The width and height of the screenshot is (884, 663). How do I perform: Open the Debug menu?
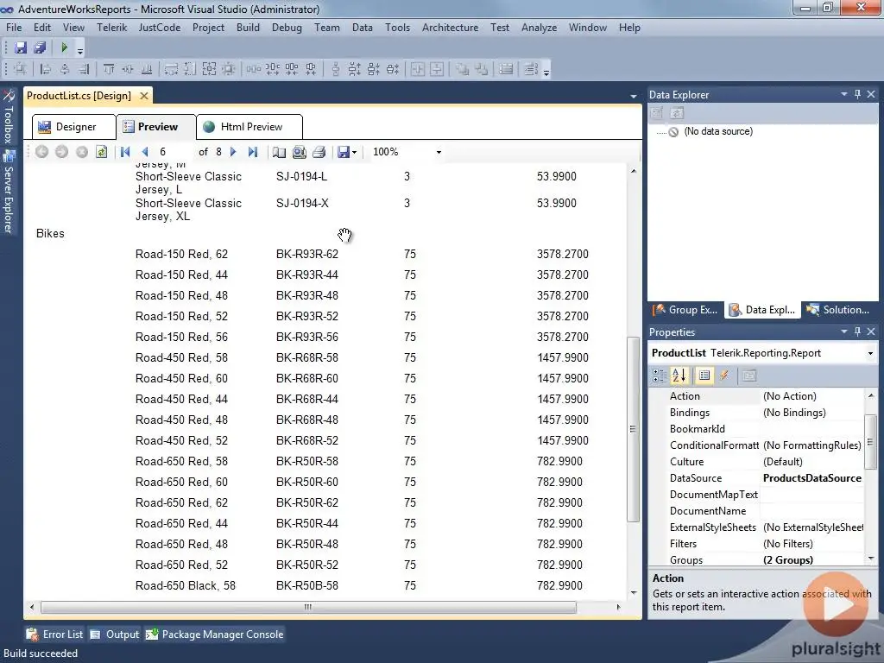[287, 28]
